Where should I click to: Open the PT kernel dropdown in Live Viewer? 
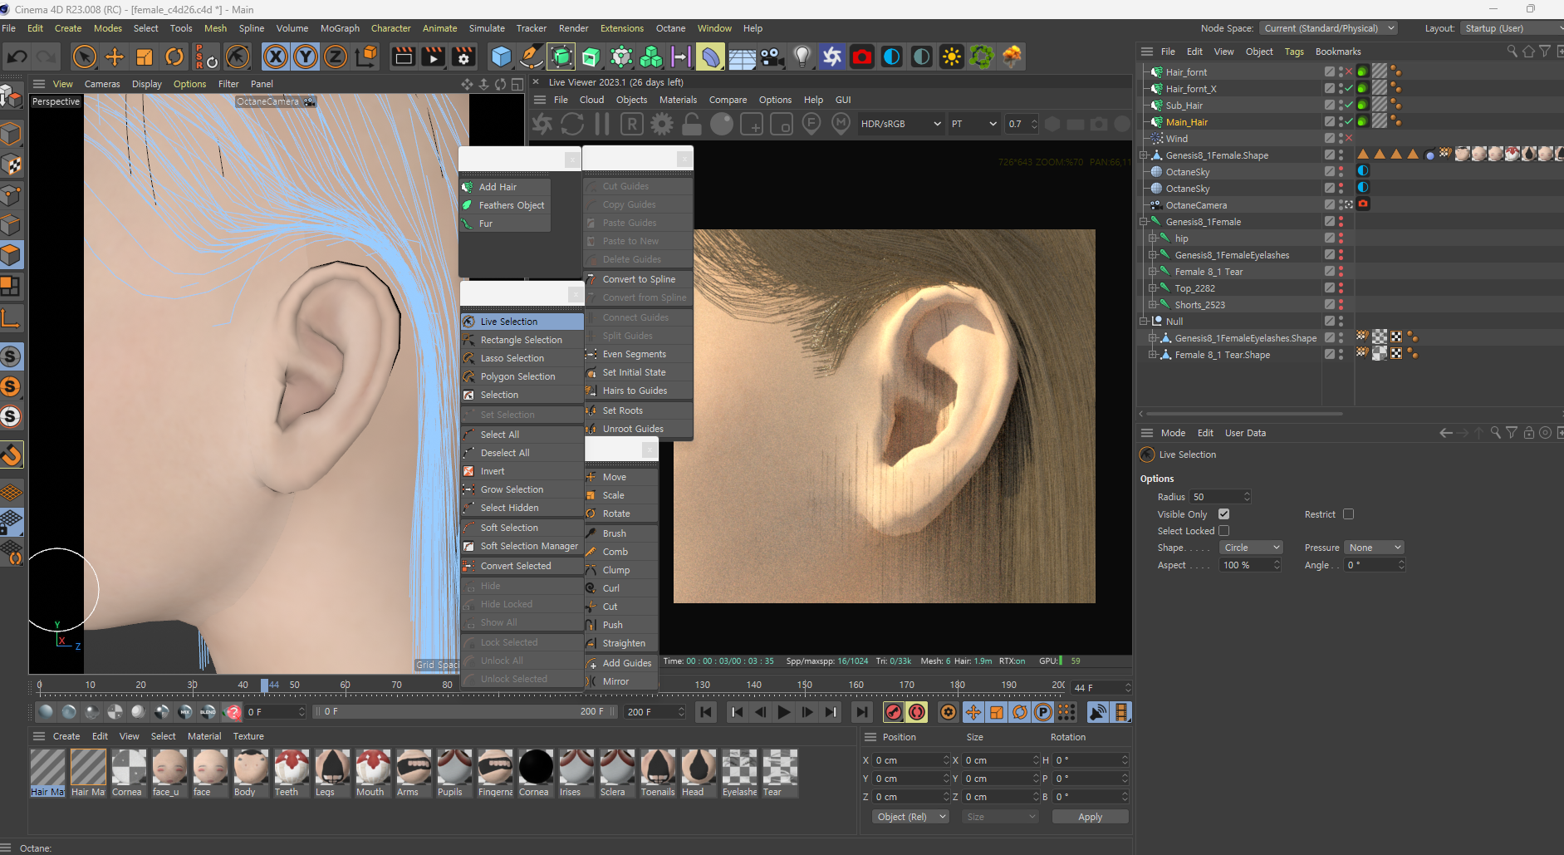974,124
